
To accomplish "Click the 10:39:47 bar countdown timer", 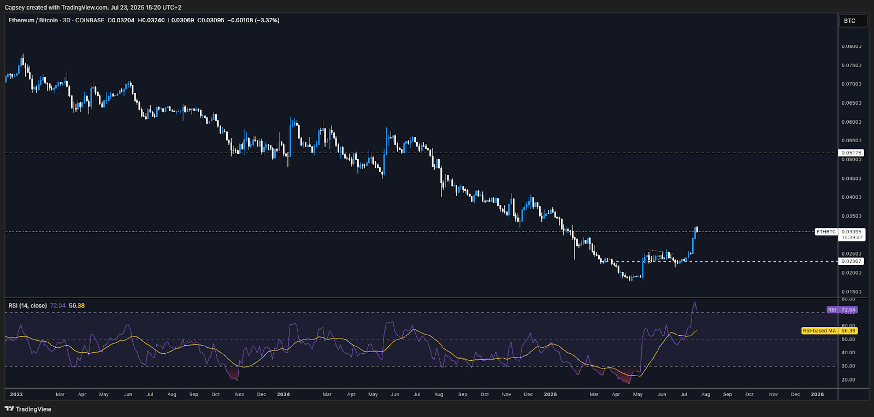I will coord(852,238).
